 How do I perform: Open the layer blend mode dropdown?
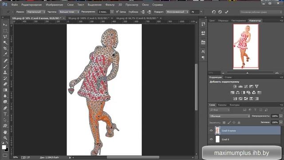(230, 116)
